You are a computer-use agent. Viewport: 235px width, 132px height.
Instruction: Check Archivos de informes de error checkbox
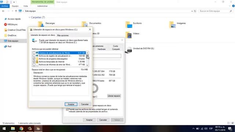(x=34, y=65)
